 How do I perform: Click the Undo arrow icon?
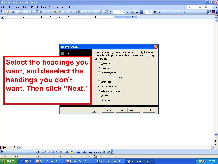point(65,12)
